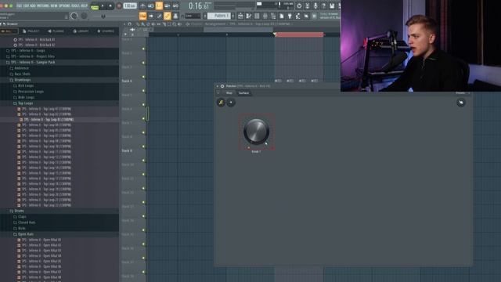
Task: Click the save project disk icon
Action: (x=332, y=5)
